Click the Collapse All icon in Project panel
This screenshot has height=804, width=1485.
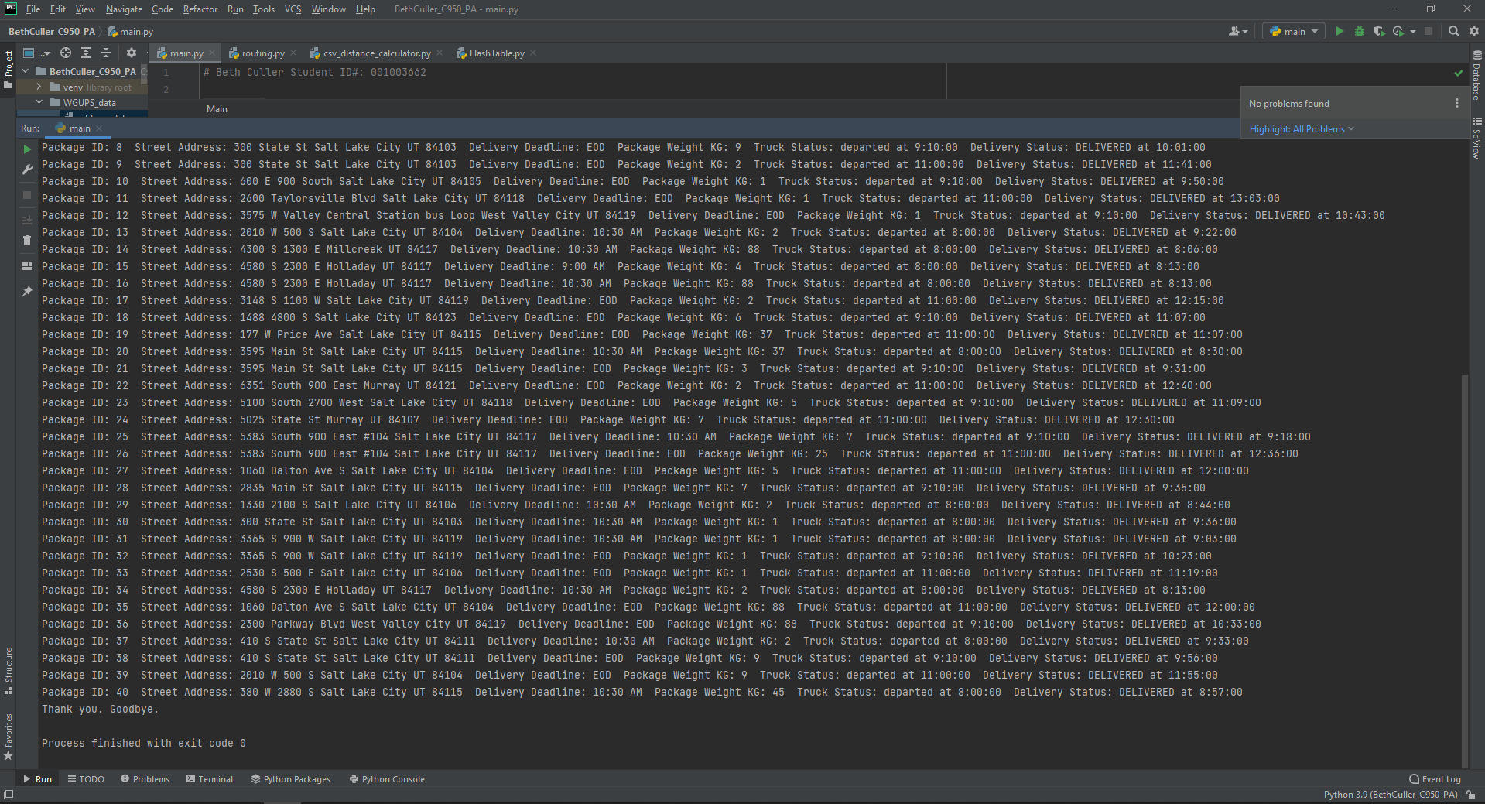tap(106, 53)
